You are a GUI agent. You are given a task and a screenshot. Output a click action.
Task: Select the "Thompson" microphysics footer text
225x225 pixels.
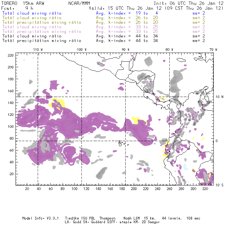click(x=107, y=219)
